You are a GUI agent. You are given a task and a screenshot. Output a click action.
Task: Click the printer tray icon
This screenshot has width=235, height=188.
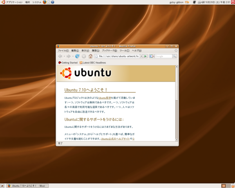[199, 2]
